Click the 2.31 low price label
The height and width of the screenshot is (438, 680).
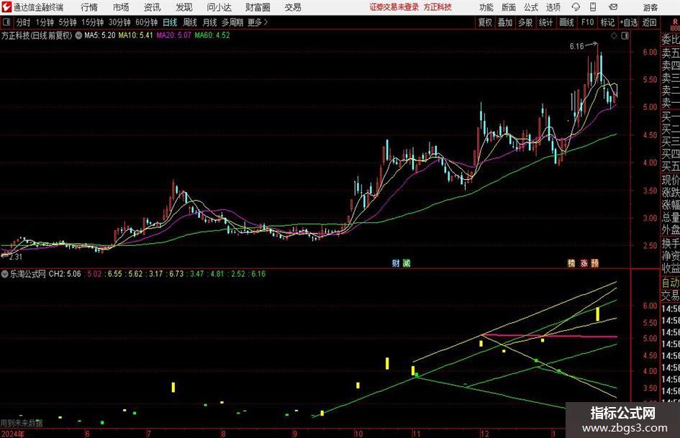click(15, 257)
